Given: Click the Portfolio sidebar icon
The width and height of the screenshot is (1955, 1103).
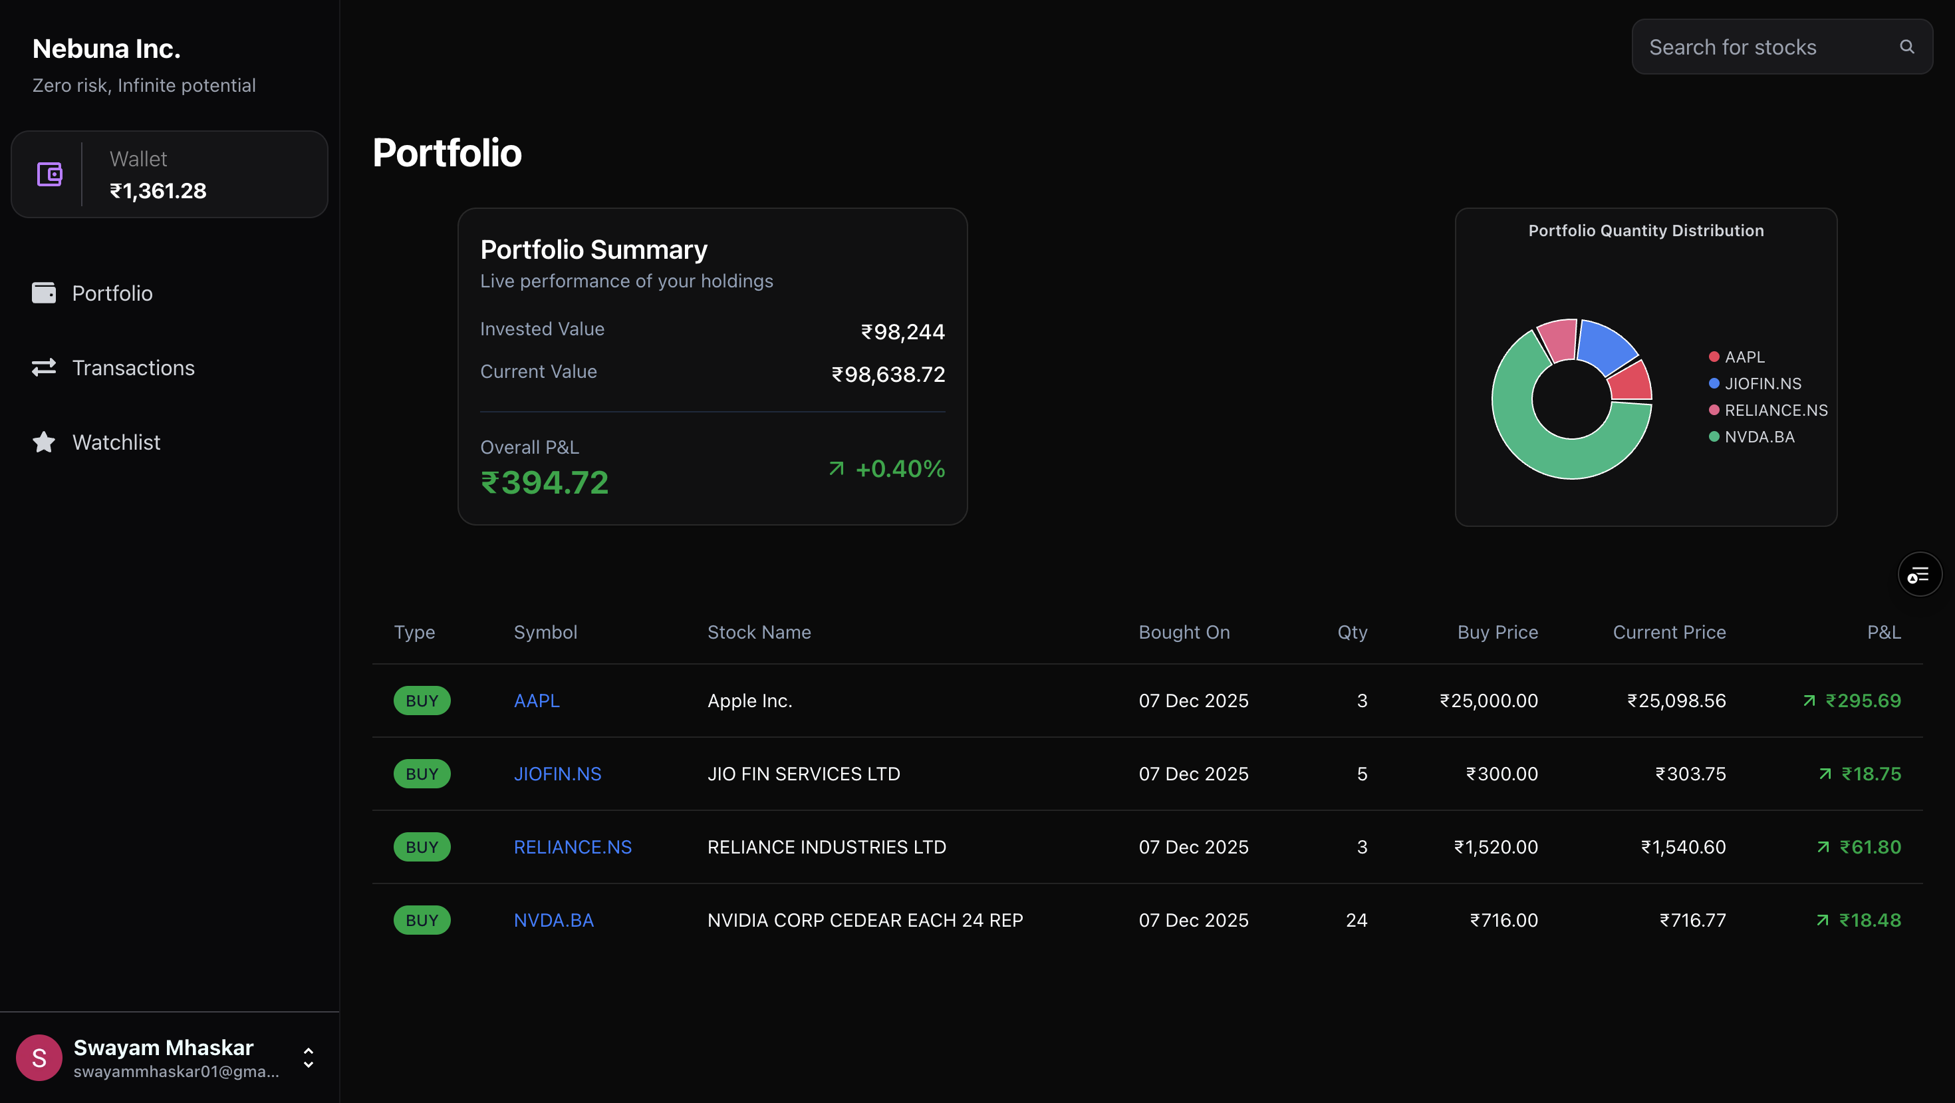Looking at the screenshot, I should pyautogui.click(x=44, y=293).
